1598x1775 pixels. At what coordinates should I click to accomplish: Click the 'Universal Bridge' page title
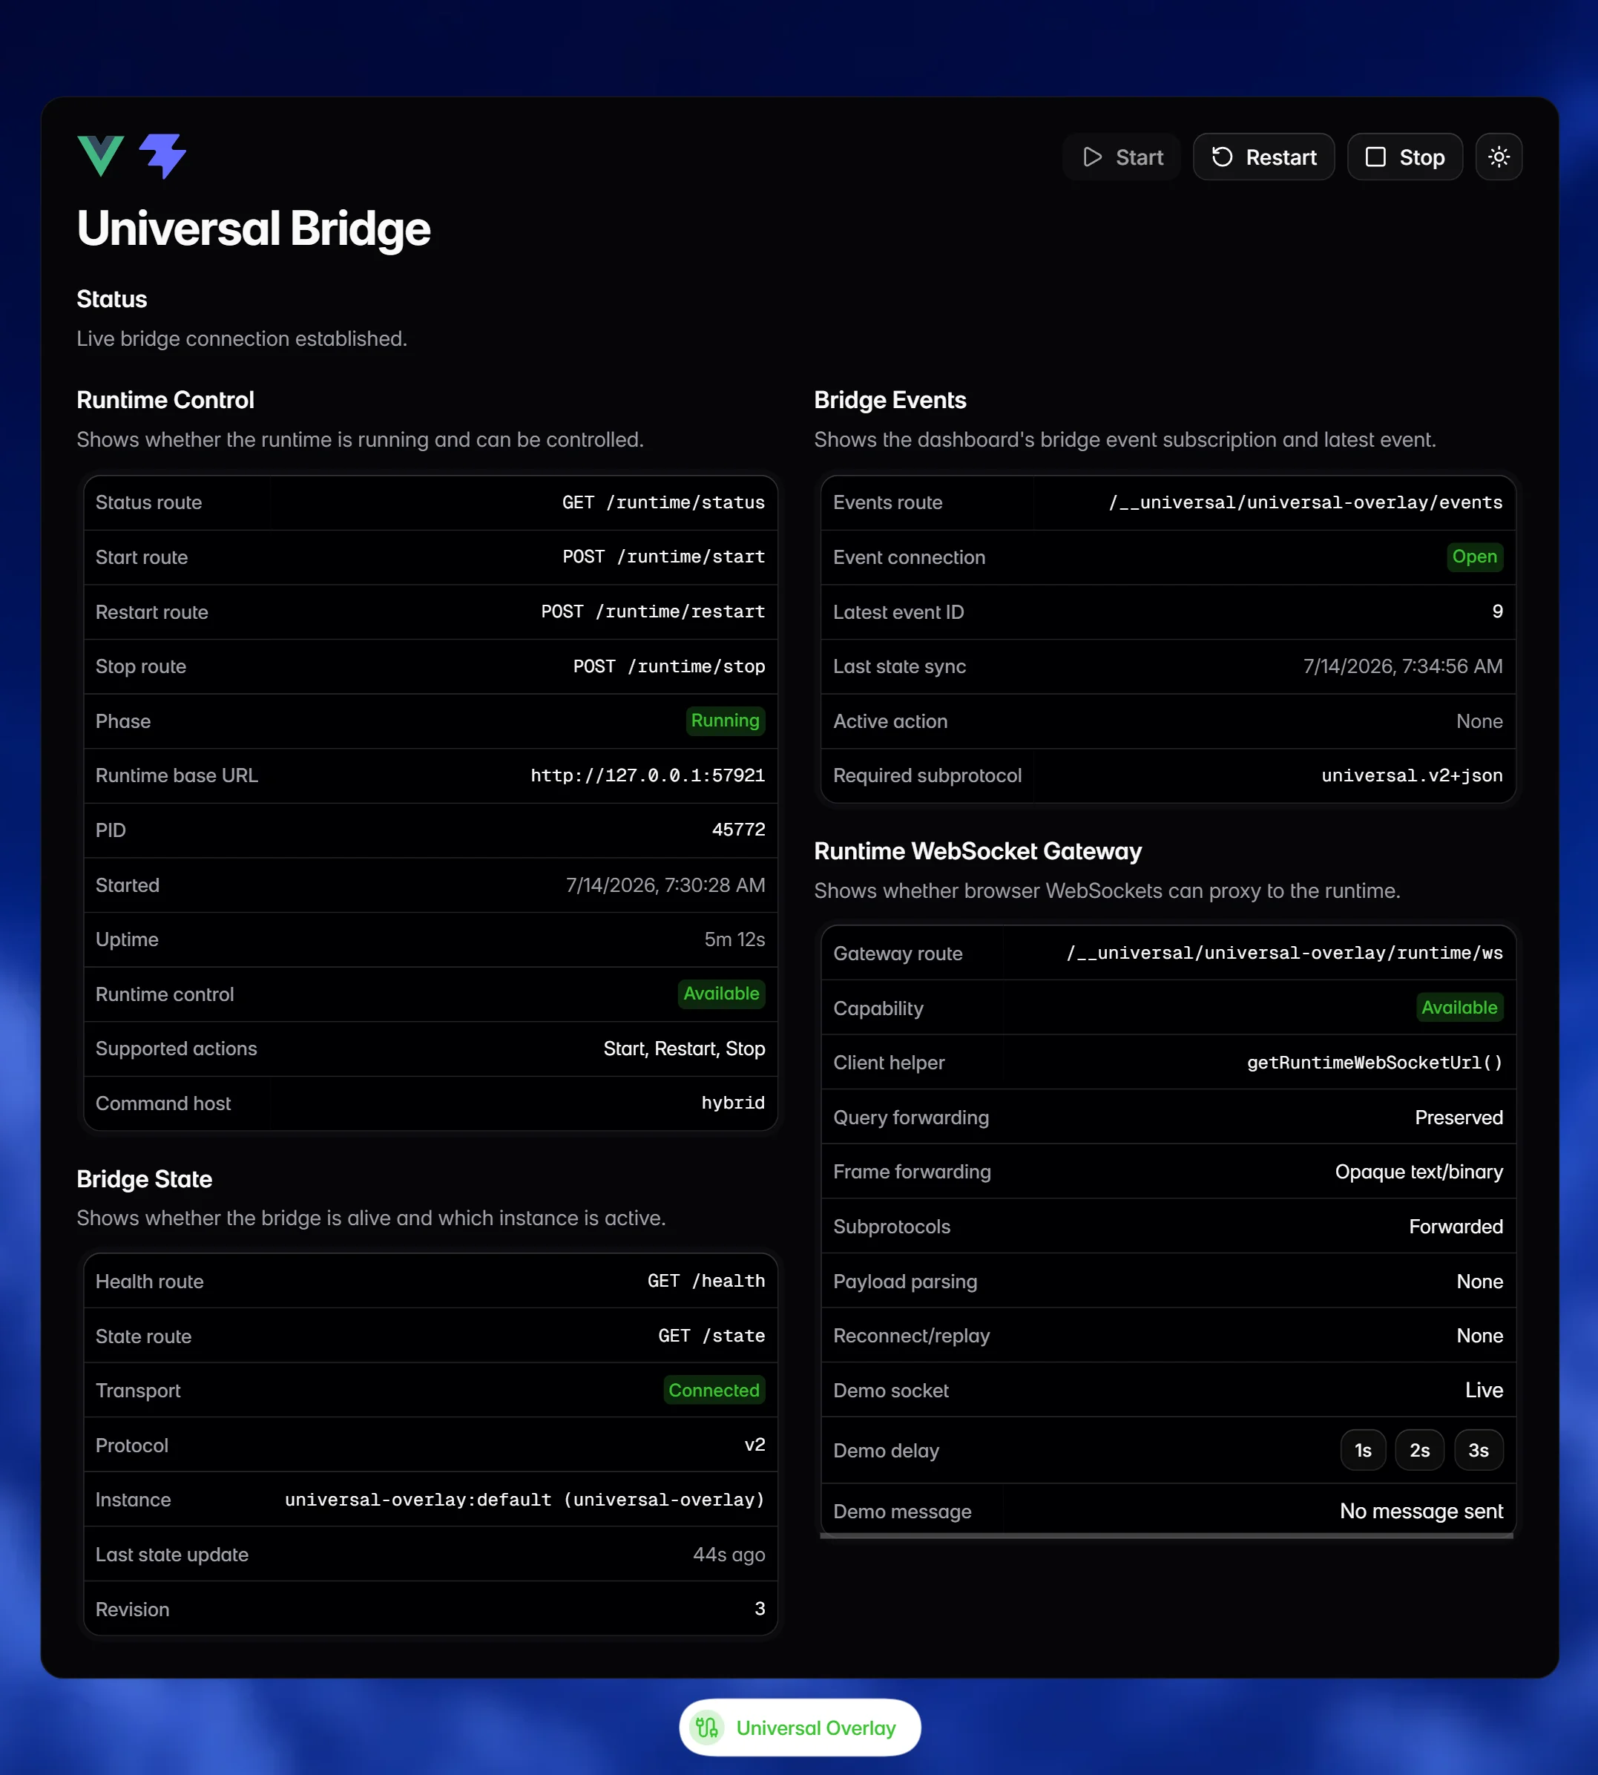click(254, 229)
